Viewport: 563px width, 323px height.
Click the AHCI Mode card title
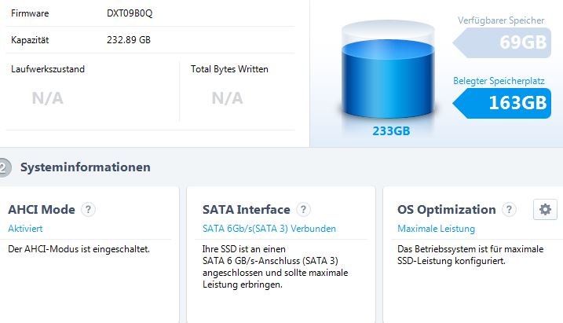[42, 210]
